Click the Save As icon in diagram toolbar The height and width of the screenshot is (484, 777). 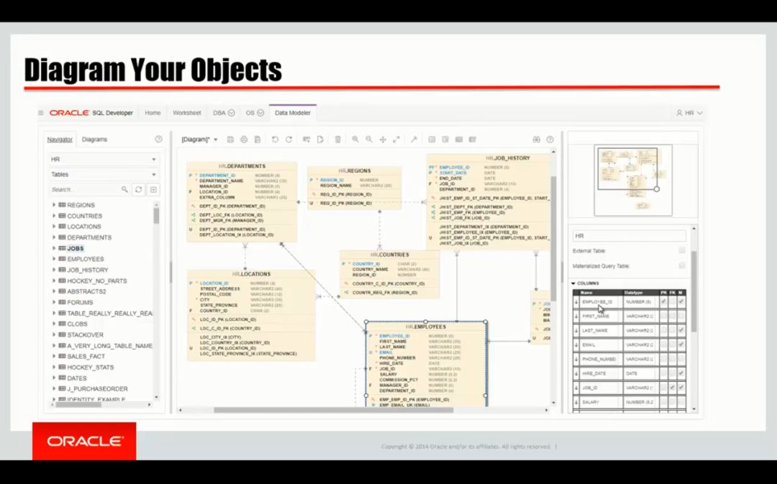tap(257, 140)
